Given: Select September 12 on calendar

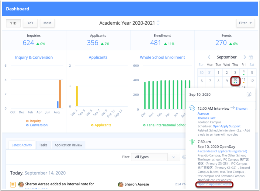Looking at the screenshot, I should [252, 81].
